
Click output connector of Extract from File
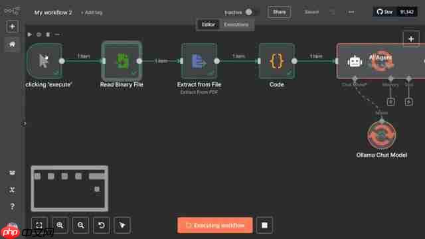pos(217,61)
